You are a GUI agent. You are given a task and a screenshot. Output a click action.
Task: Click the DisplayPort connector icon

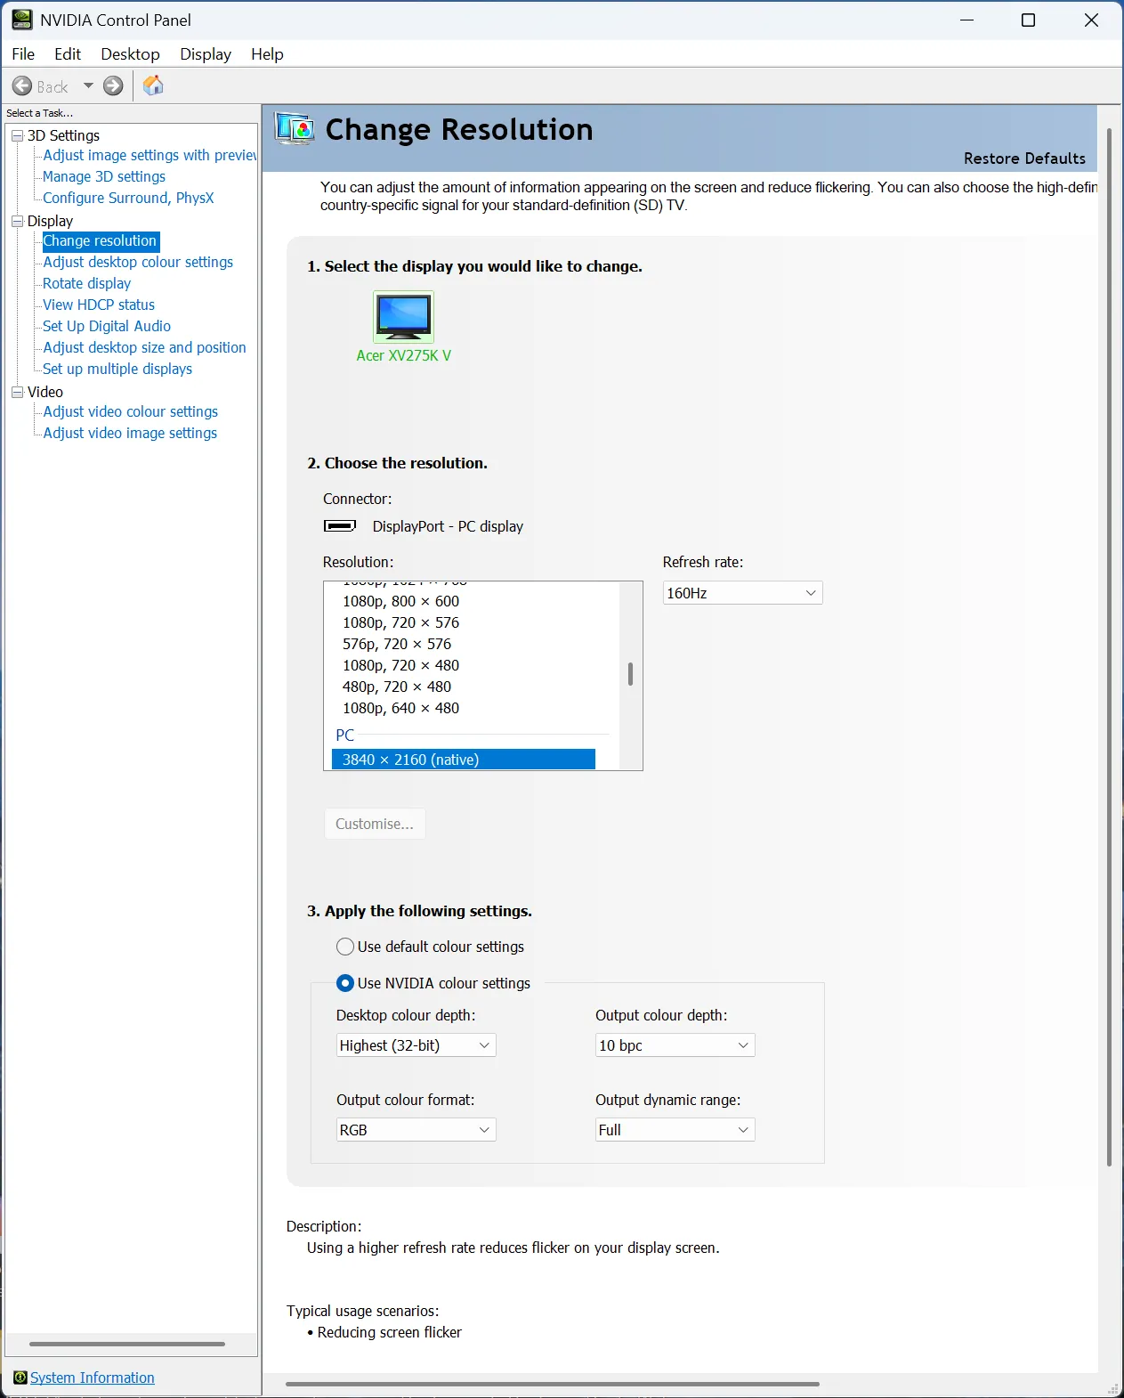pyautogui.click(x=339, y=526)
